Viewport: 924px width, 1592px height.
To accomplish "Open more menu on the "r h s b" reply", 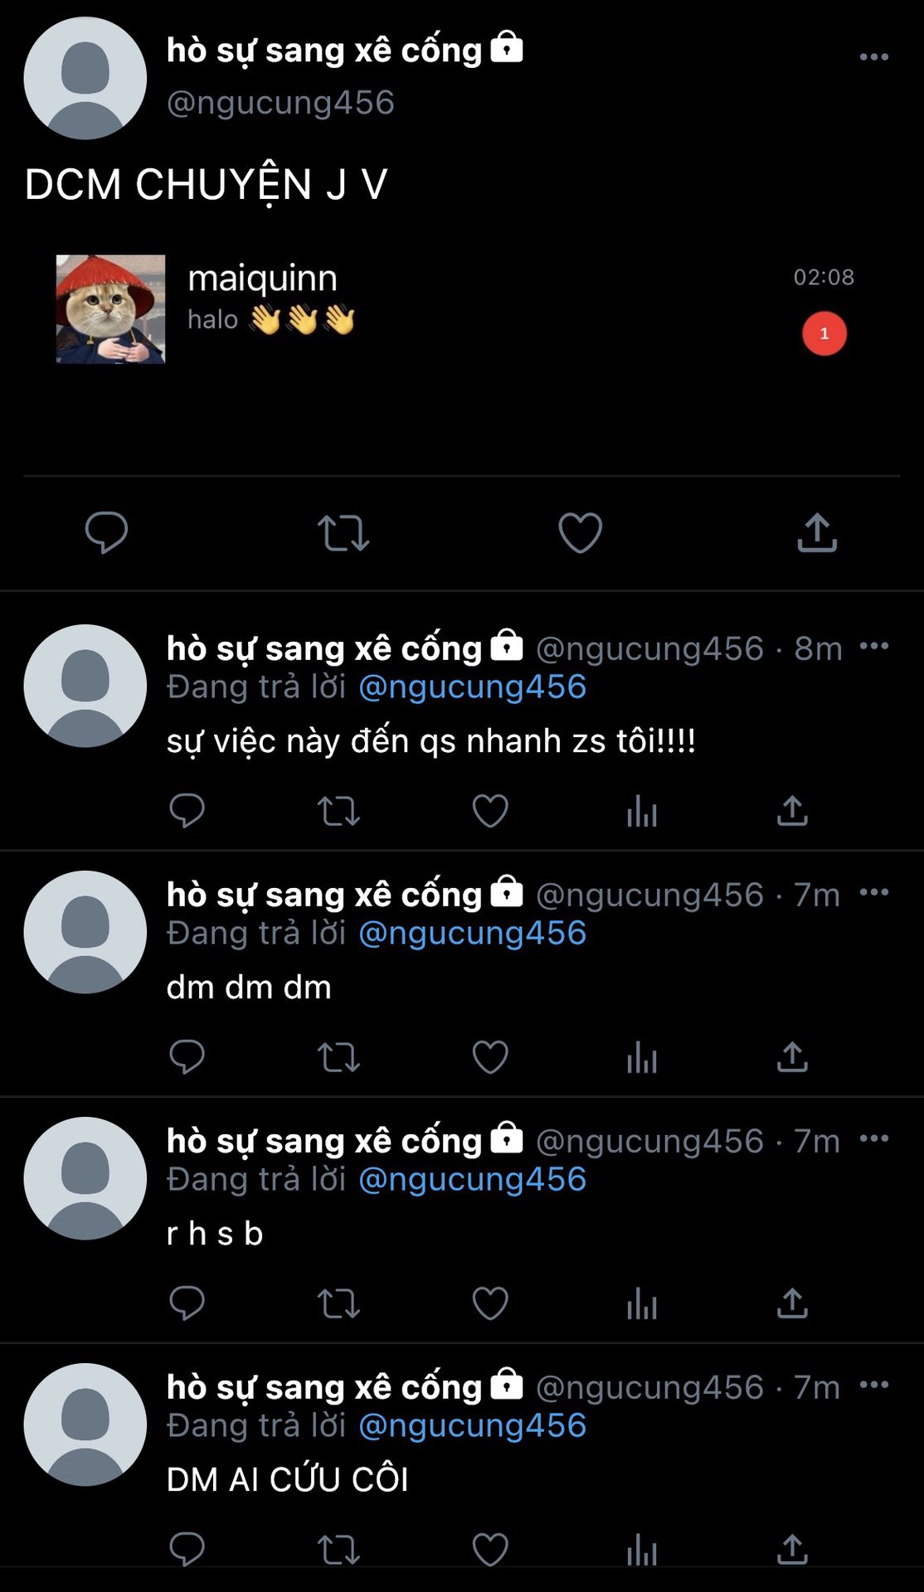I will (x=873, y=1138).
